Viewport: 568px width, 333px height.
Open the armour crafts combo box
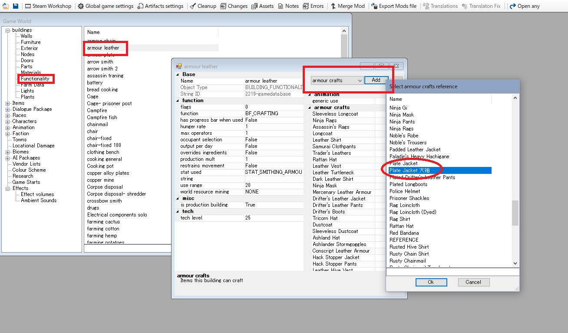[337, 80]
